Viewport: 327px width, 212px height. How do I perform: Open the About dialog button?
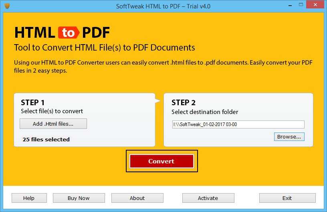137,198
